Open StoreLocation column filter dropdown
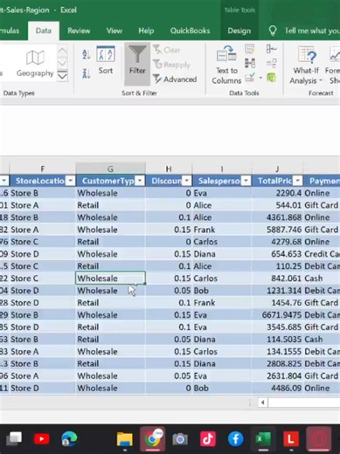The image size is (340, 454). point(71,181)
